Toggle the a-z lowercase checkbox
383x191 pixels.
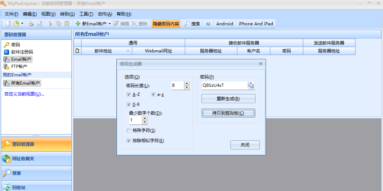click(153, 95)
